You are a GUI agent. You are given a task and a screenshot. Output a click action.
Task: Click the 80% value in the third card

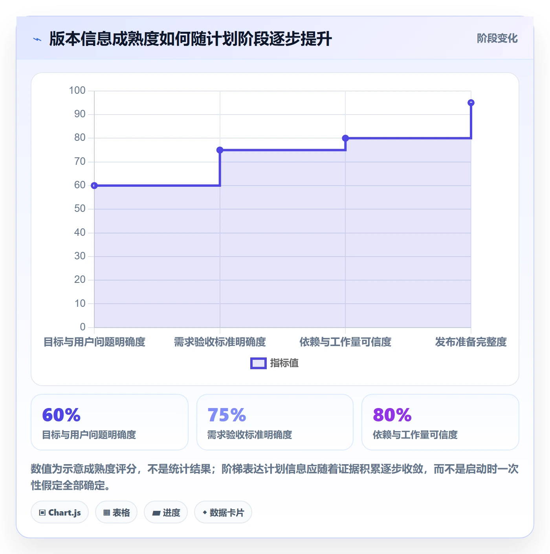pyautogui.click(x=392, y=415)
